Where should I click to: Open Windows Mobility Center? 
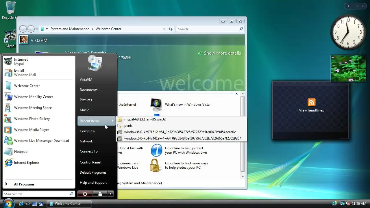coord(39,97)
